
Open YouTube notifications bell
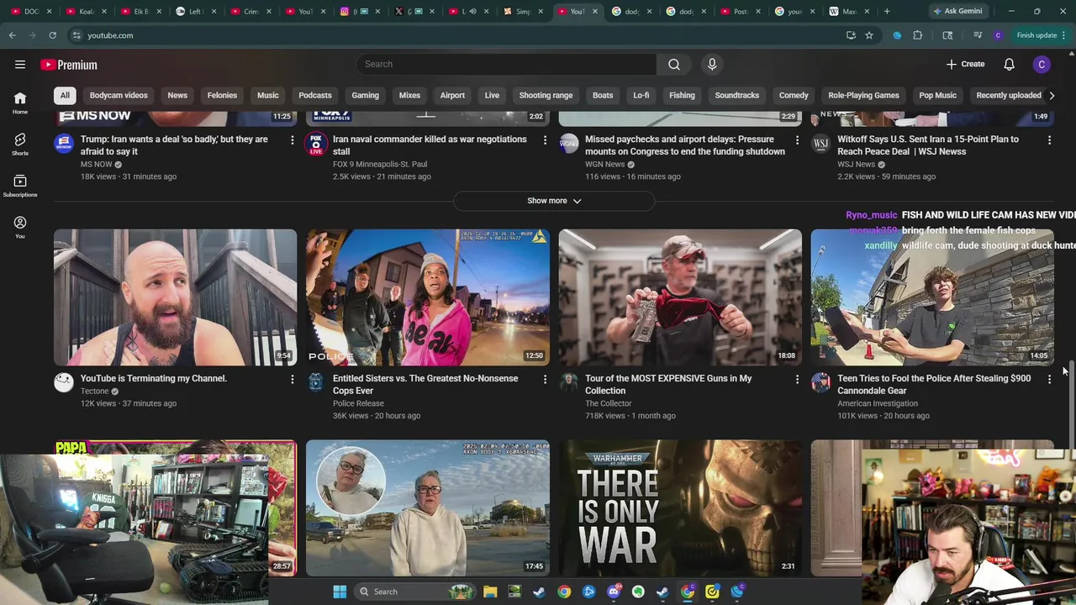1010,65
